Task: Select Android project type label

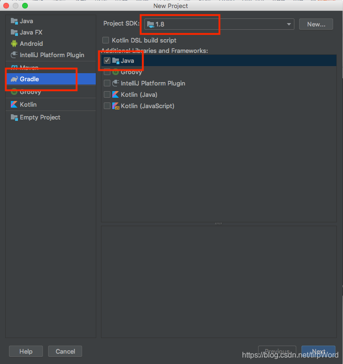Action: pyautogui.click(x=31, y=43)
